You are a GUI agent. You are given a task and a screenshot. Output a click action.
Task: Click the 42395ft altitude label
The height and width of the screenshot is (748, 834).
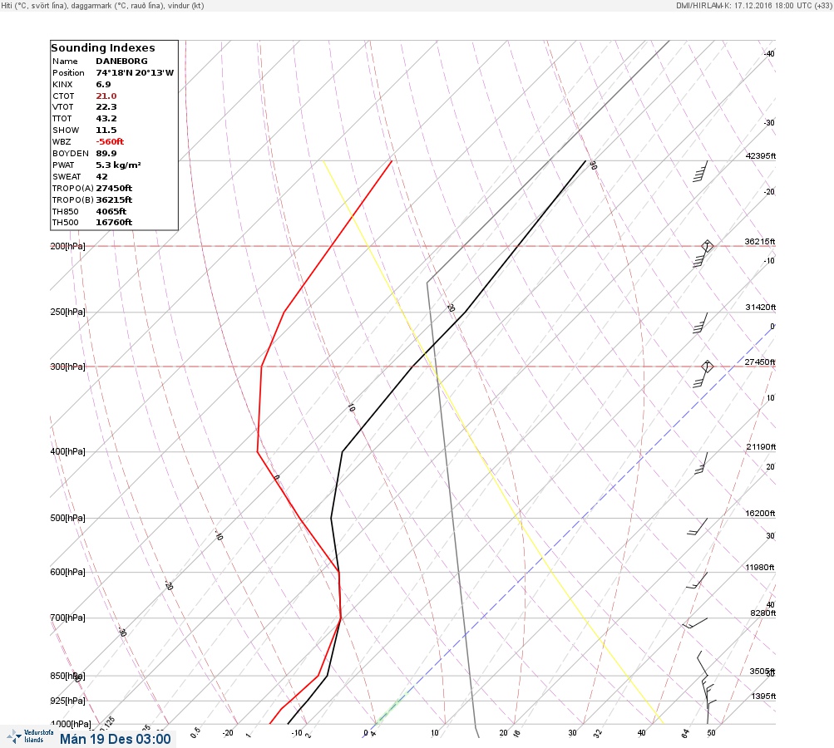click(761, 155)
